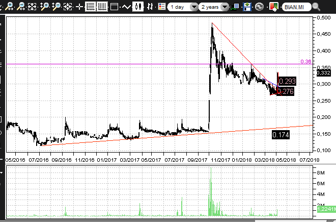Select candlestick chart style
The width and height of the screenshot is (336, 222).
[x=138, y=7]
